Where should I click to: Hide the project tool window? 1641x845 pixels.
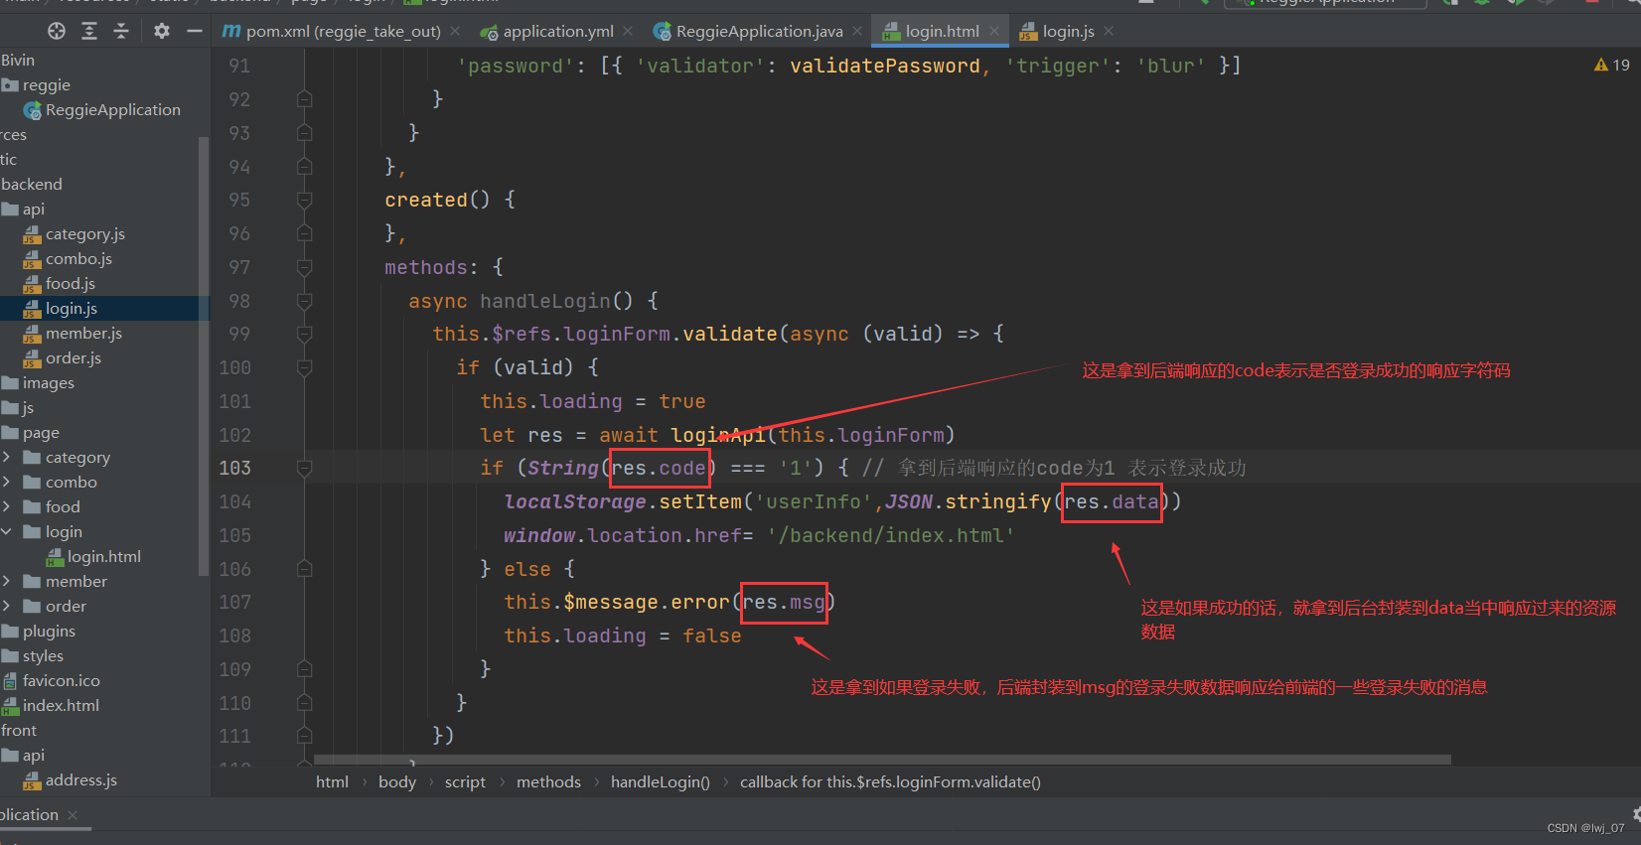195,31
